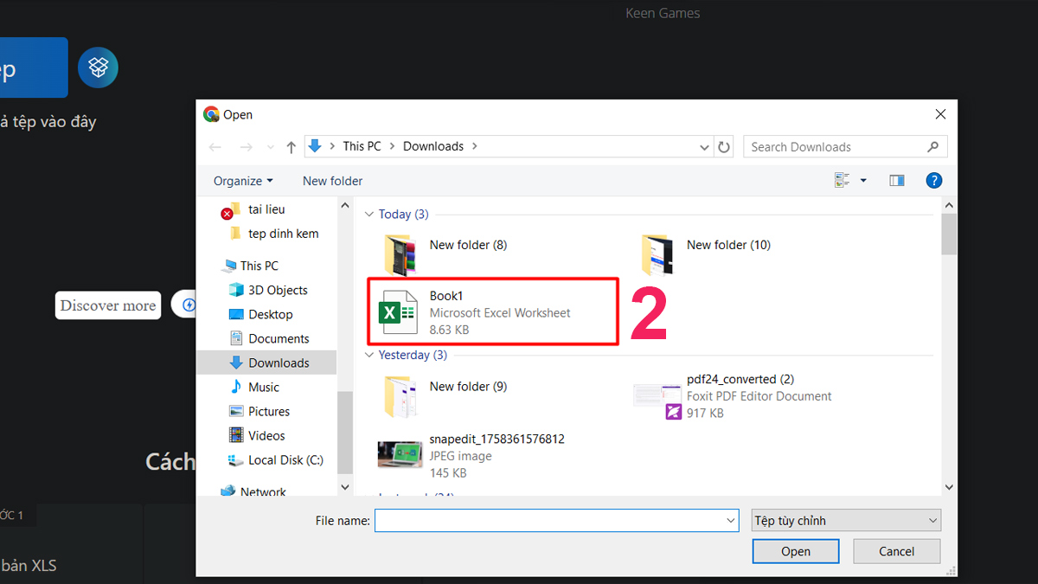
Task: Click the Up one level arrow
Action: pos(291,147)
